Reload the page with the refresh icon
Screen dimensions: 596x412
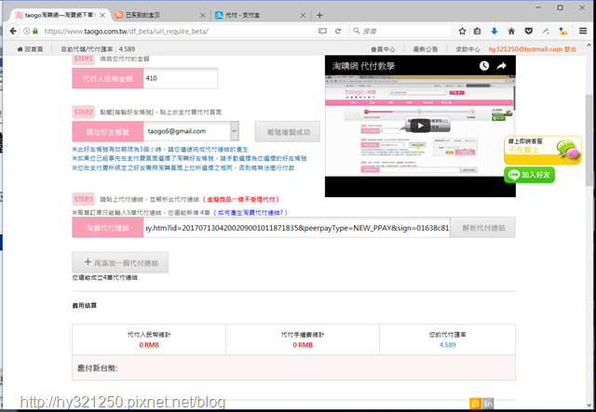click(x=338, y=31)
